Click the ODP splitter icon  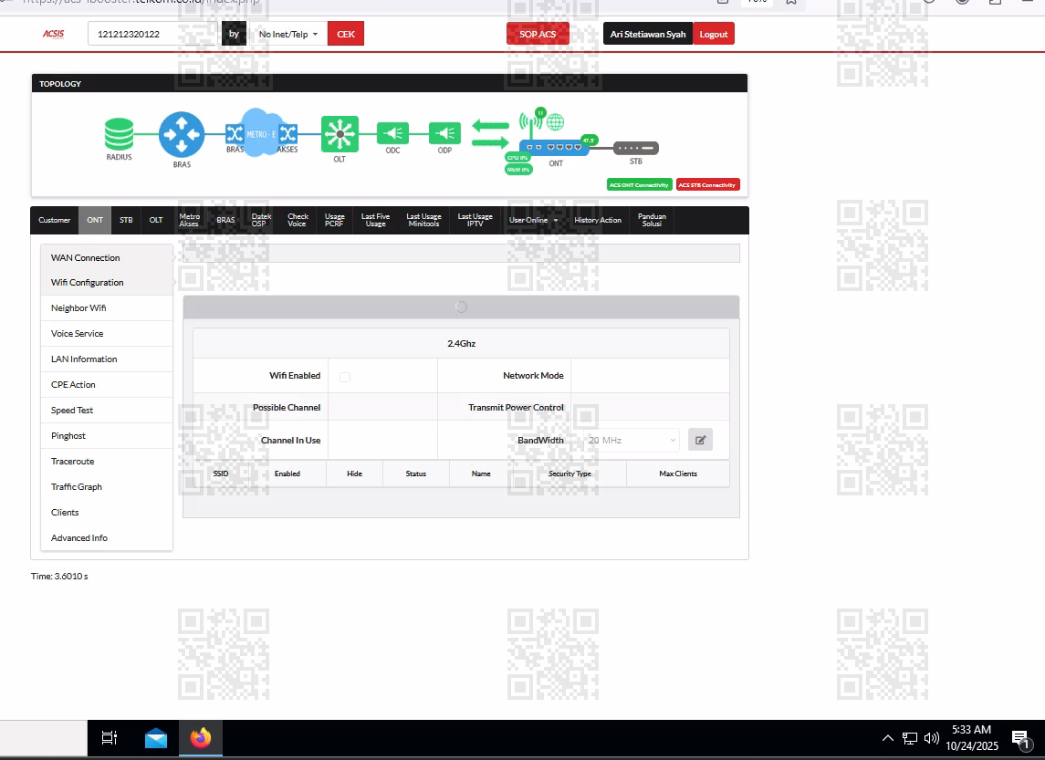(x=444, y=133)
